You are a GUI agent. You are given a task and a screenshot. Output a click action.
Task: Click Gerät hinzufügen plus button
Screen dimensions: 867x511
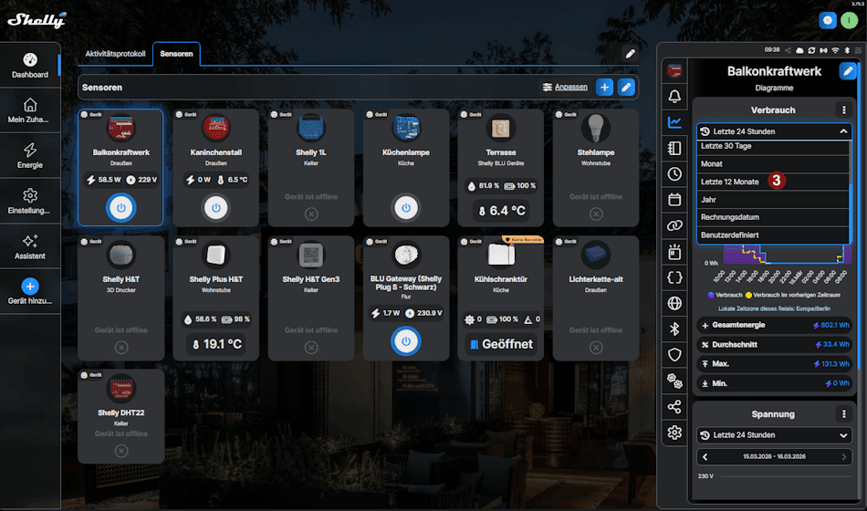(30, 287)
